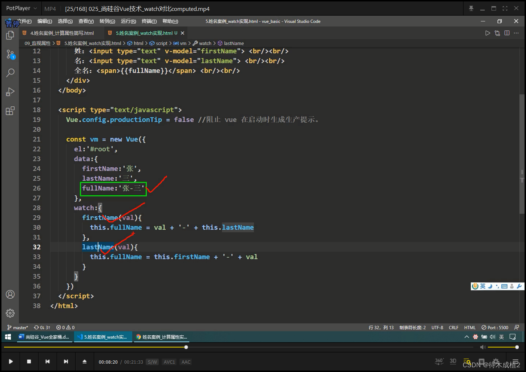Image resolution: width=526 pixels, height=372 pixels.
Task: Click the Synchronize Changes indicator
Action: tap(42, 327)
